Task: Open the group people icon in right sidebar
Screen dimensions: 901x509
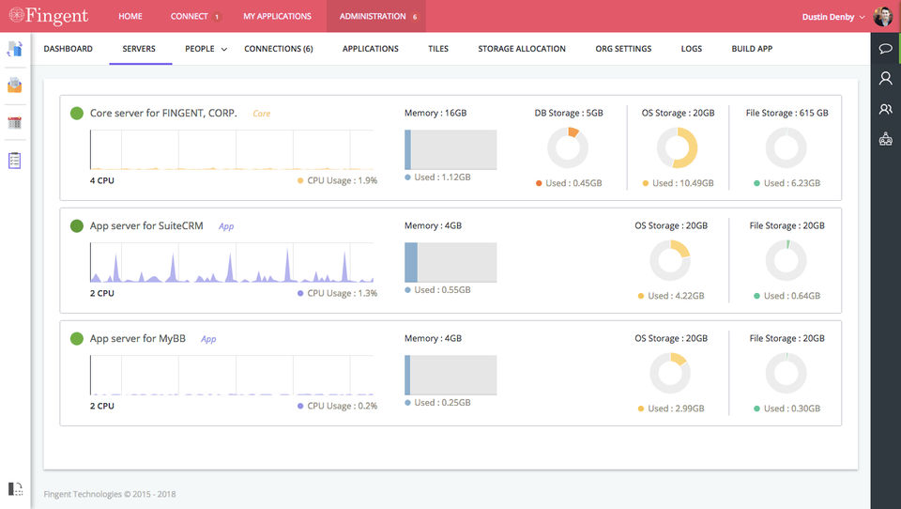Action: (x=885, y=109)
